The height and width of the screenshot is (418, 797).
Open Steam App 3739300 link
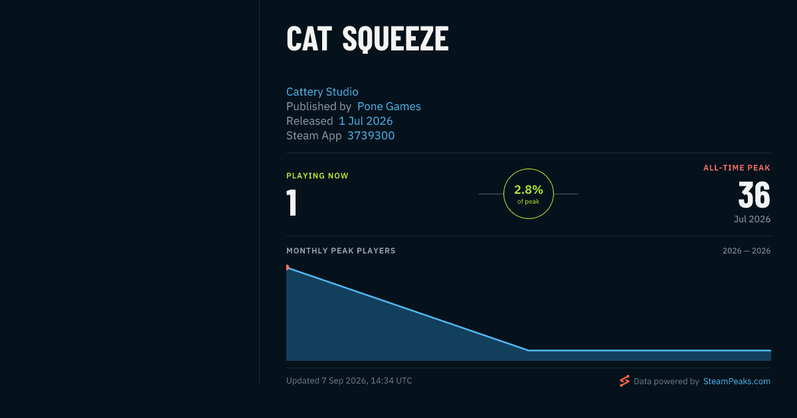[x=371, y=136]
